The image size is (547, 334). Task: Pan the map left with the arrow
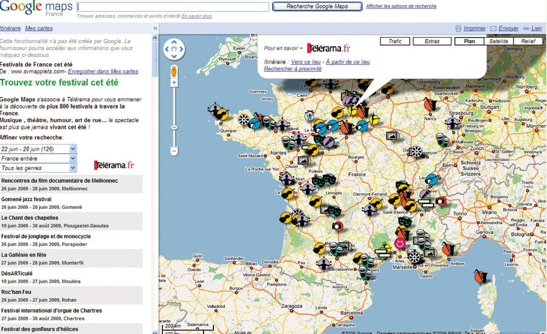point(167,49)
